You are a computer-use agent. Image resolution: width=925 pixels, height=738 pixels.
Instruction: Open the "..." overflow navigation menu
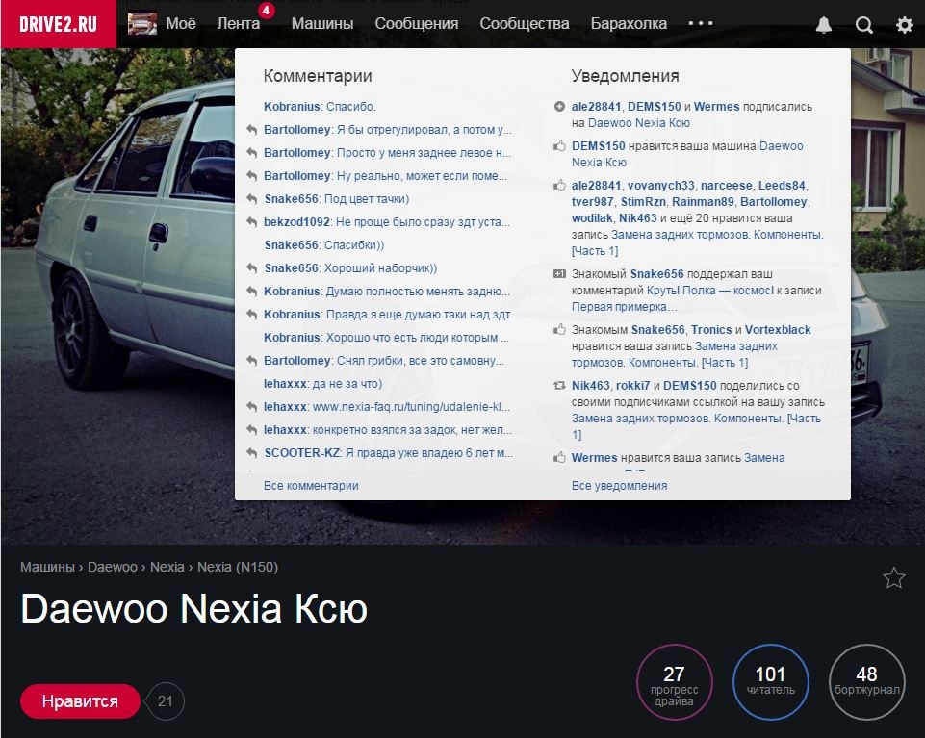tap(700, 24)
